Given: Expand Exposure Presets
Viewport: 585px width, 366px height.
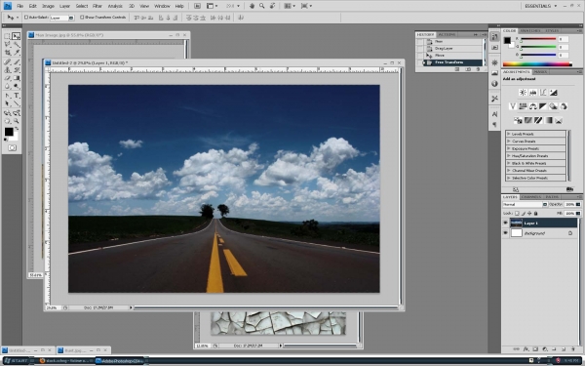Looking at the screenshot, I should (x=509, y=148).
